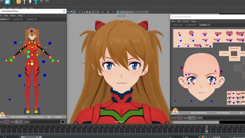Select the blue head control on body picker
The height and width of the screenshot is (138, 245).
(32, 31)
